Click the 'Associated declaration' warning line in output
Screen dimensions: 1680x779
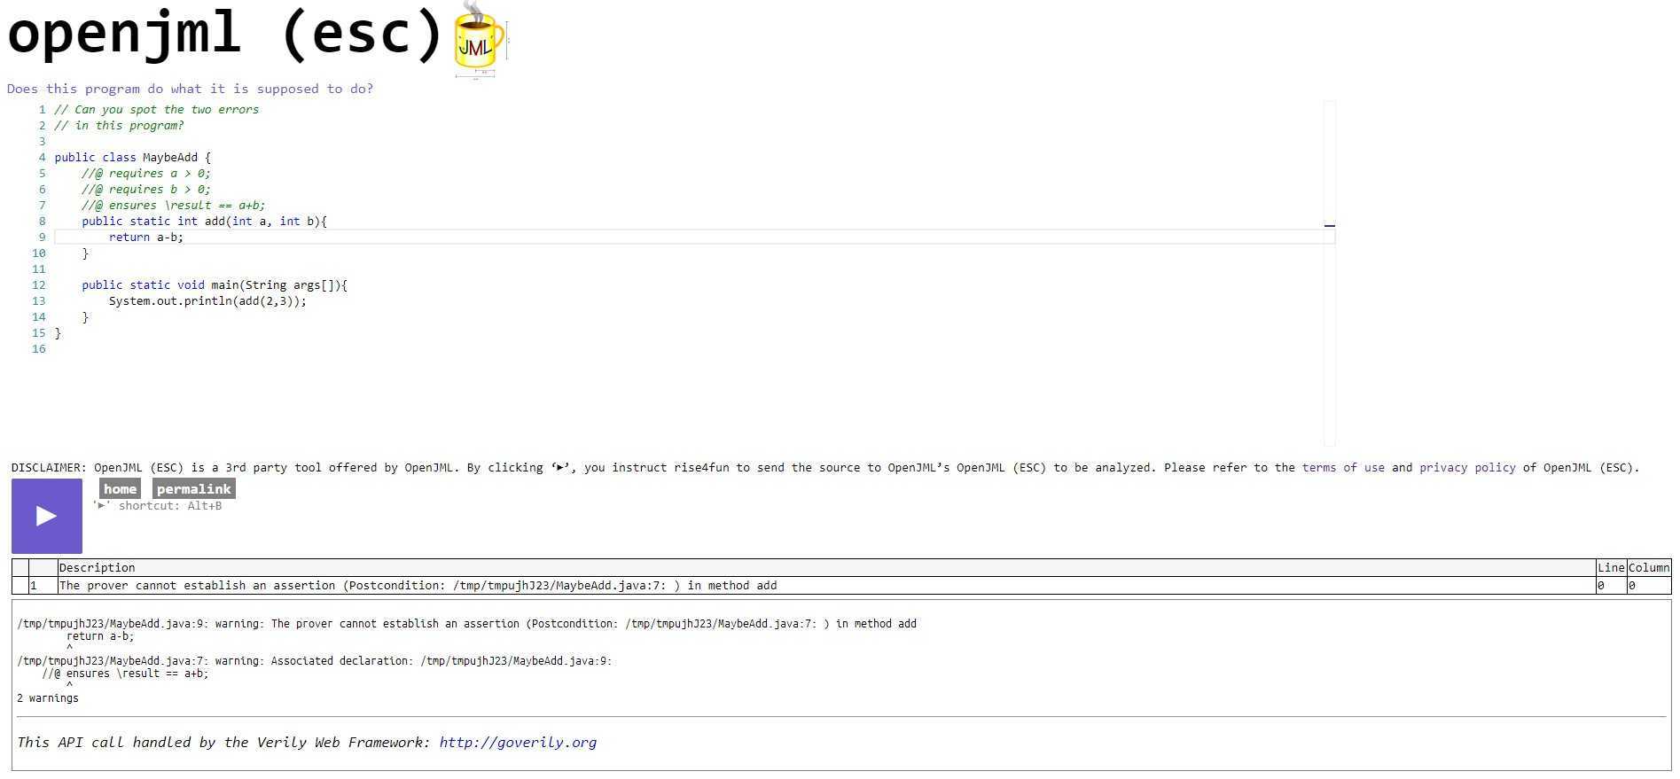point(315,661)
